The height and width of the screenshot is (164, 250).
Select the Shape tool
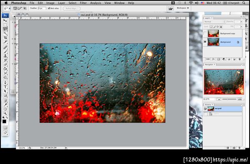[5, 95]
